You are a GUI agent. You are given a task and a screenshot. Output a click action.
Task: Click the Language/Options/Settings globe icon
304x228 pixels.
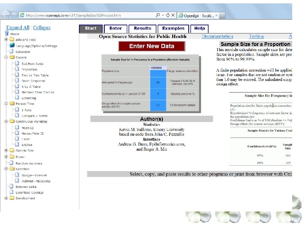pyautogui.click(x=12, y=45)
